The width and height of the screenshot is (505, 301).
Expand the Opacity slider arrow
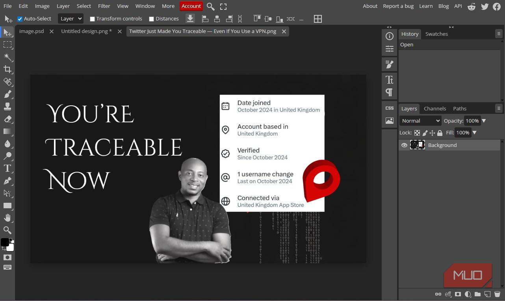[x=484, y=121]
